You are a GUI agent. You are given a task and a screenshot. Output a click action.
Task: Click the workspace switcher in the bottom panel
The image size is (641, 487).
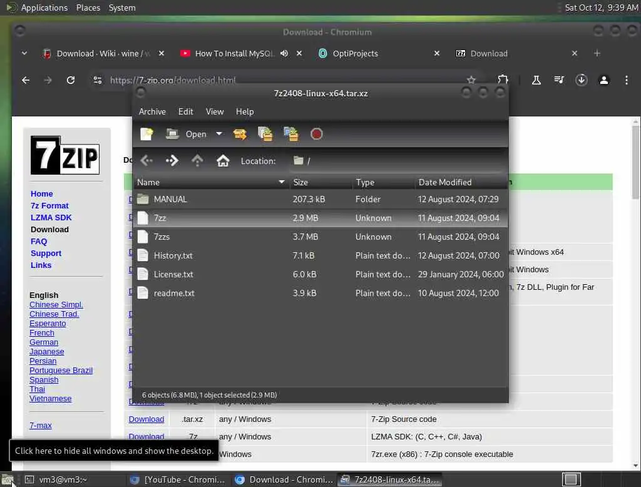coord(571,479)
